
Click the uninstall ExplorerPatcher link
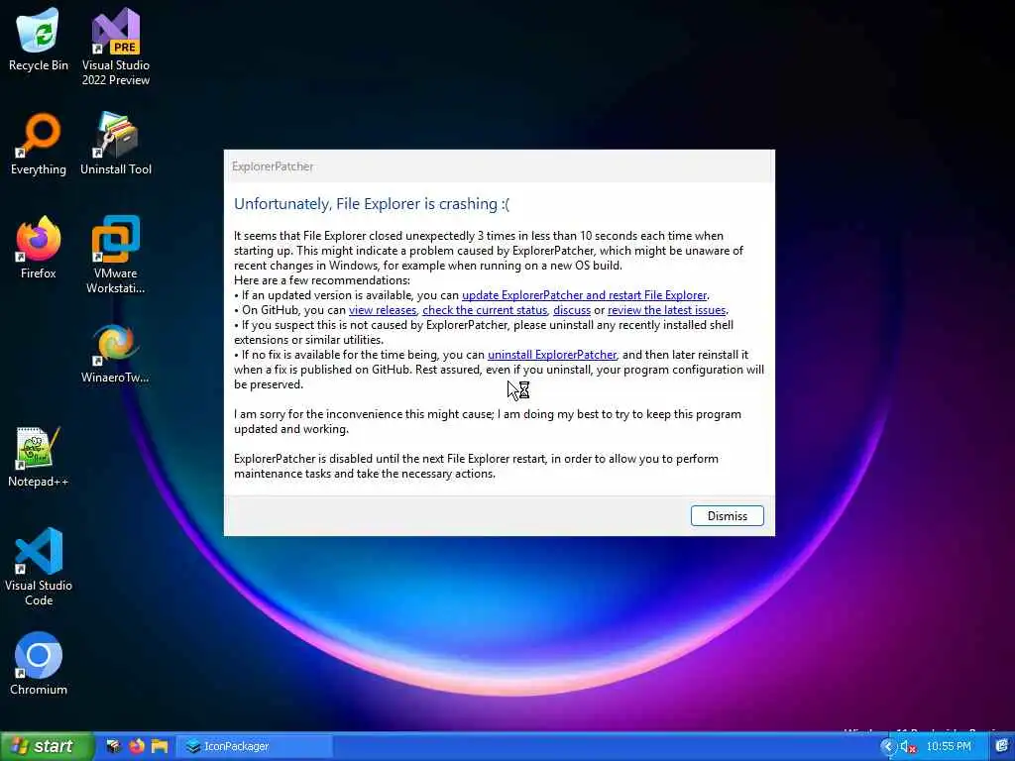[552, 355]
